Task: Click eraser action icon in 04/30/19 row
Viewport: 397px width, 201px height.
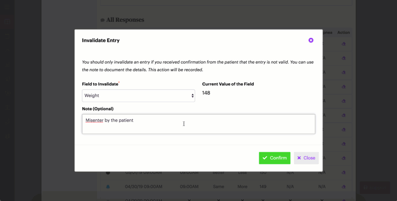Action: click(344, 187)
